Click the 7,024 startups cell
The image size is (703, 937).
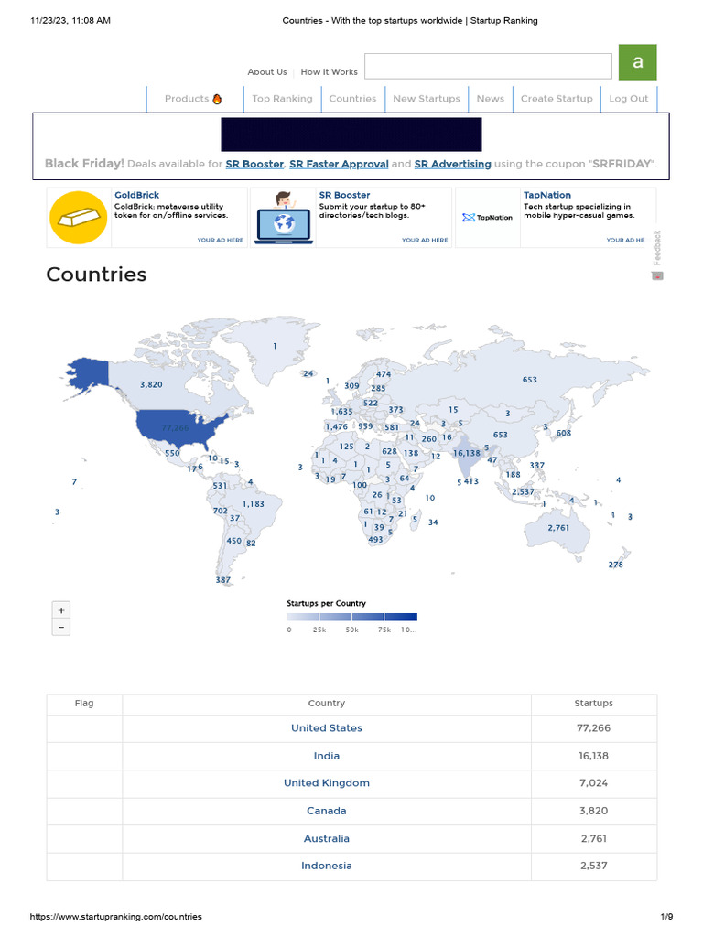click(593, 783)
